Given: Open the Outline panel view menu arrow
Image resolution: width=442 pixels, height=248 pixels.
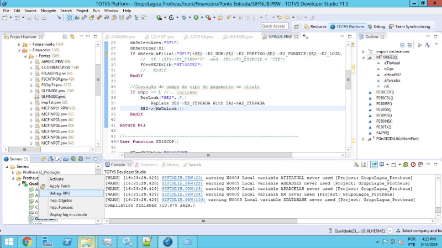Looking at the screenshot, I should pyautogui.click(x=436, y=44).
